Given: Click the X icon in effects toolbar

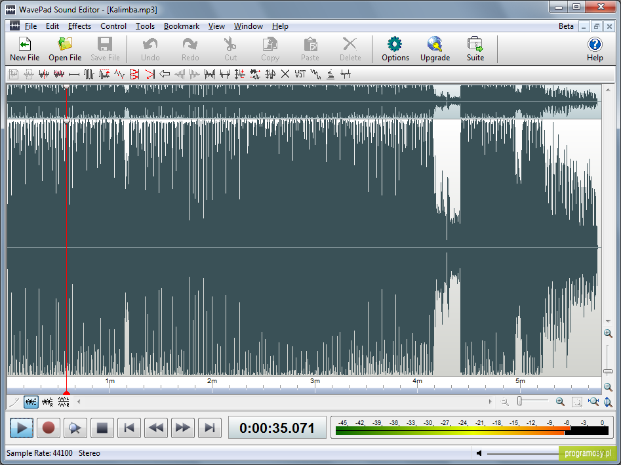Looking at the screenshot, I should coord(285,74).
